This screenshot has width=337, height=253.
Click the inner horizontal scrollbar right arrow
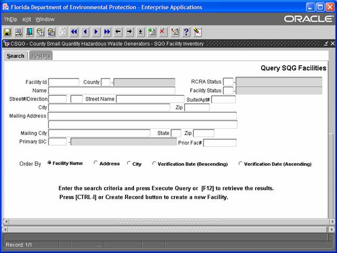pos(333,221)
